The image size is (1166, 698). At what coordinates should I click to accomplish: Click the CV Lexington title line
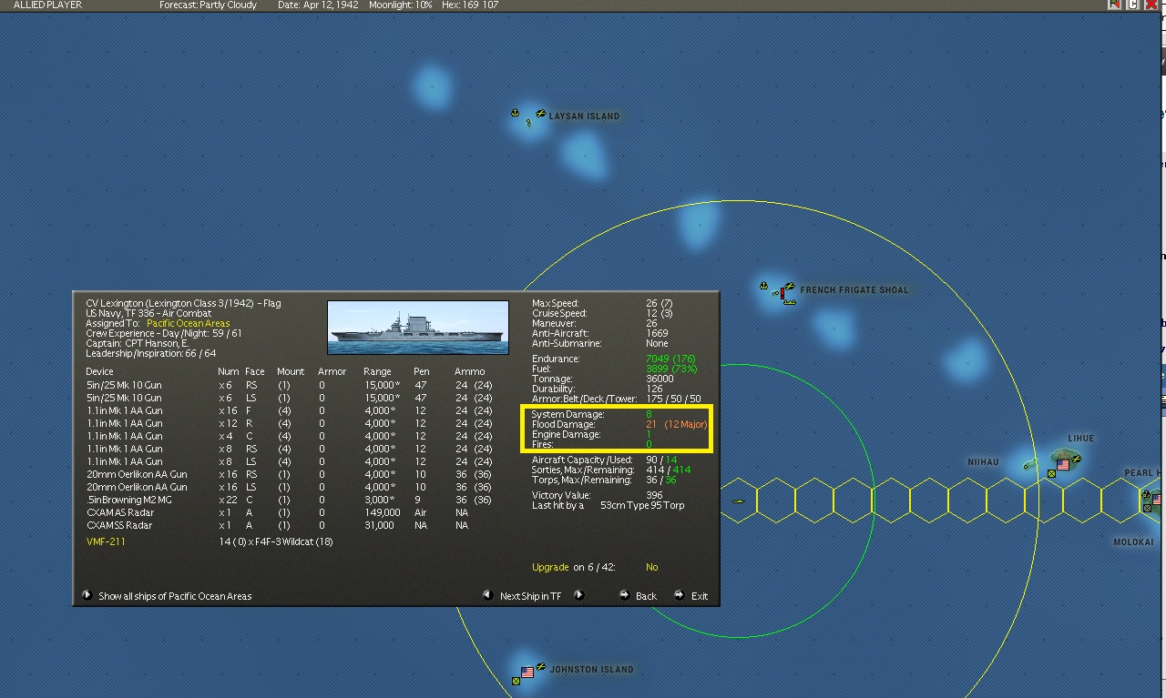pos(183,303)
